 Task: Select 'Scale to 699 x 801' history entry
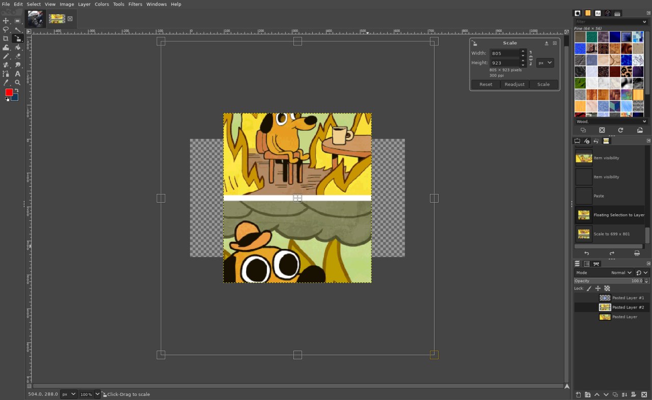611,234
